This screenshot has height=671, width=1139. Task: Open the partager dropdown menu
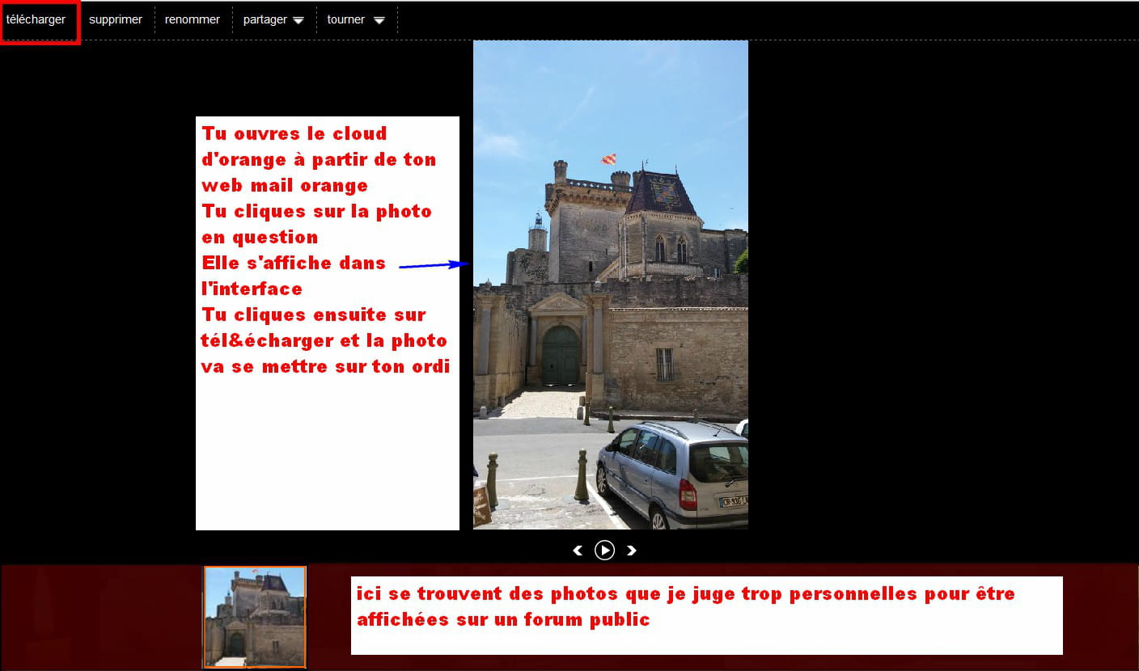click(273, 19)
